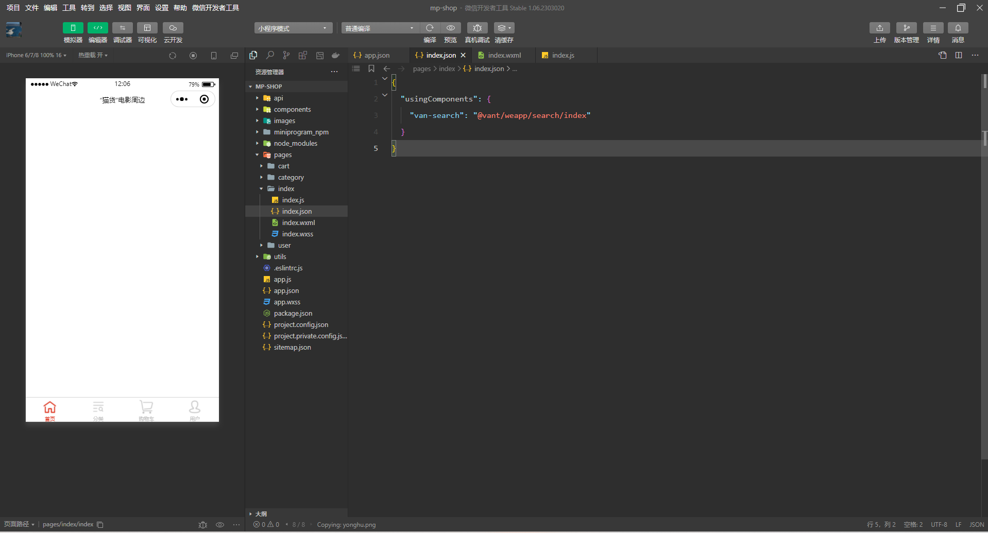The width and height of the screenshot is (988, 533).
Task: Click the simulator capsule menu dots
Action: (x=182, y=99)
